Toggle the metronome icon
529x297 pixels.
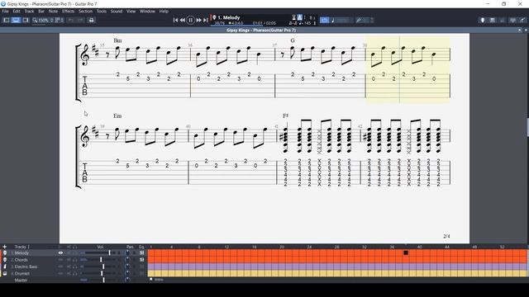299,17
